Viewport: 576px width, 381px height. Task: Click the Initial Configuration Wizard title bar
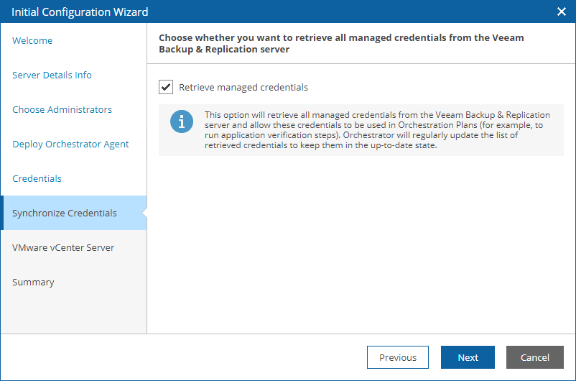tap(80, 12)
